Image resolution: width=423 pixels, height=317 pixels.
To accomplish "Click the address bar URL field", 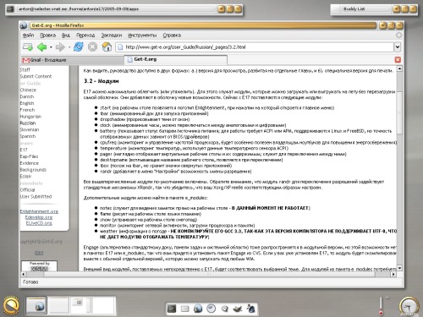I will [255, 47].
